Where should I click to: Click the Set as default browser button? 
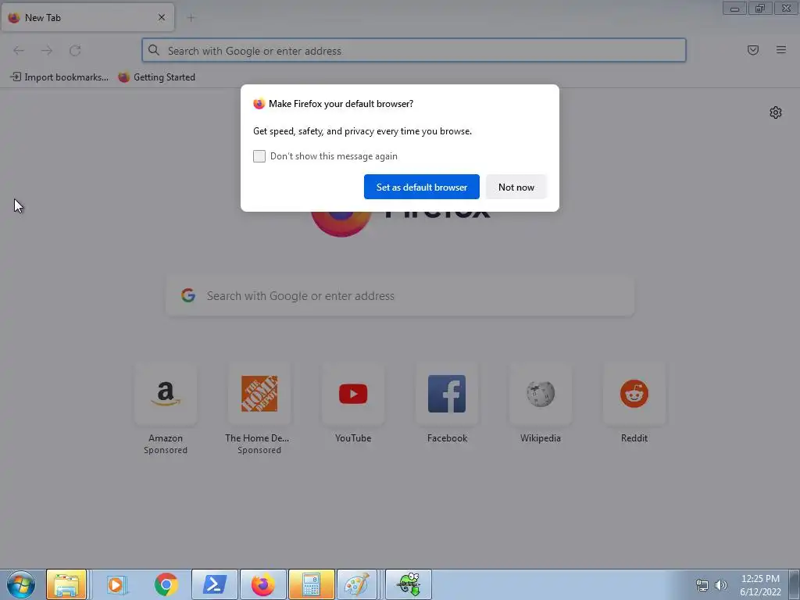click(421, 187)
